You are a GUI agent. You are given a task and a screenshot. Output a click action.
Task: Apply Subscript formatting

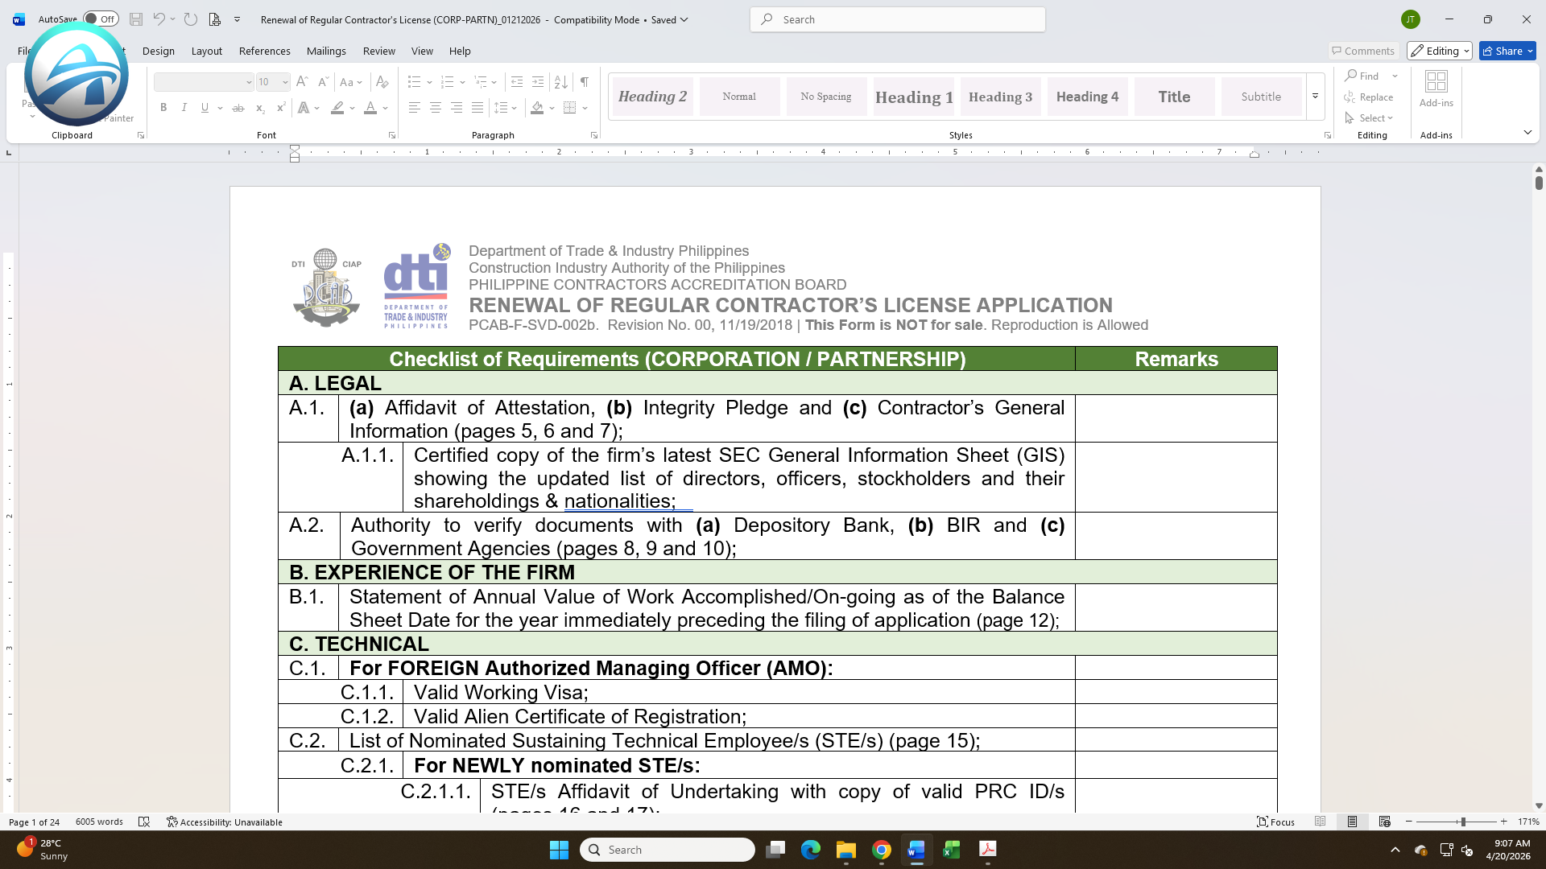tap(260, 108)
